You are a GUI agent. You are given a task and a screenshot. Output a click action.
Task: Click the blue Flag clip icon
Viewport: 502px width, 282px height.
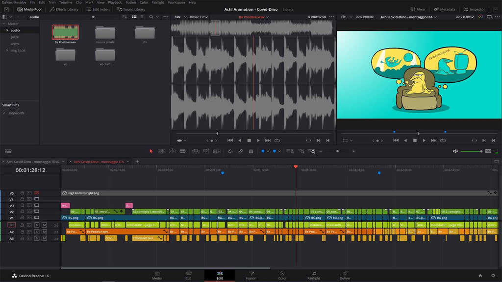(263, 151)
